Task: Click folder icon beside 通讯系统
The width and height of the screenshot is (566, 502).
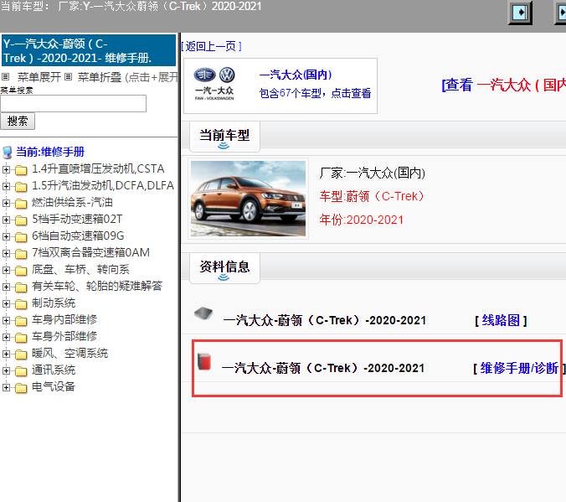Action: 21,370
